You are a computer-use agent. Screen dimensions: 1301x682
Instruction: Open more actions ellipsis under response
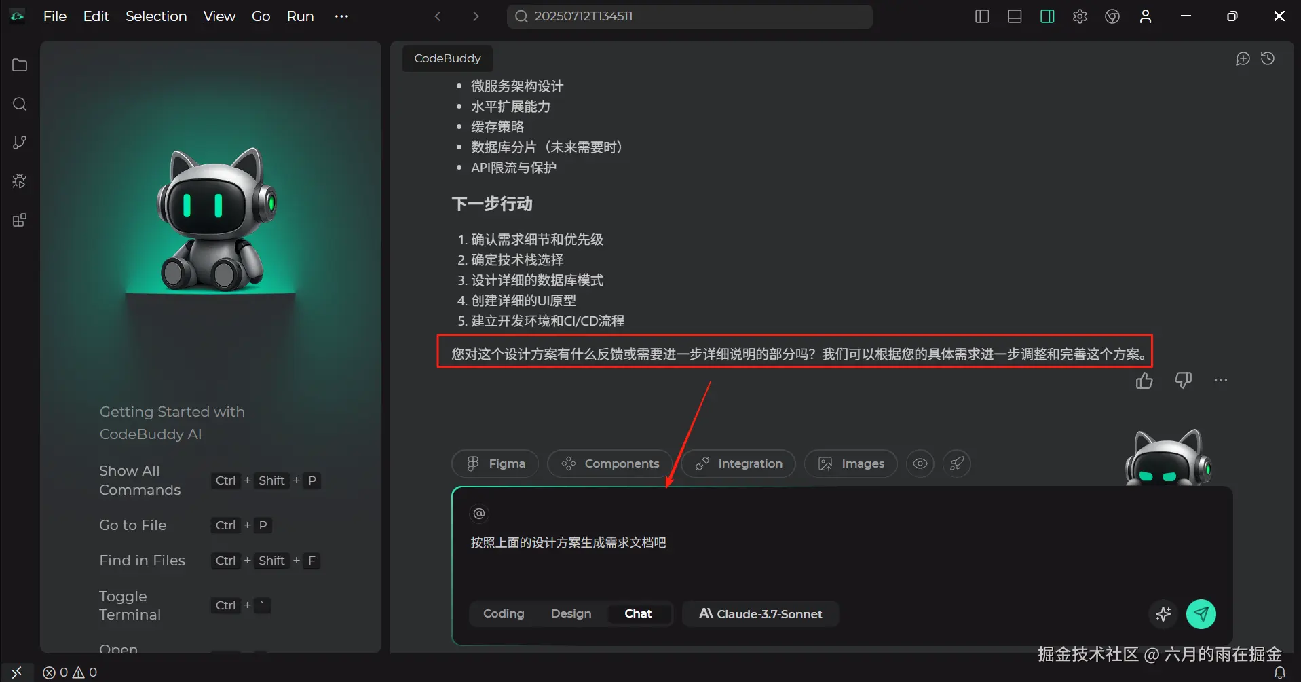click(1221, 381)
